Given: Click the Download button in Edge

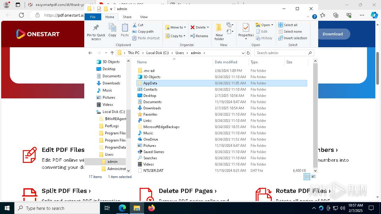Looking at the screenshot, I should pyautogui.click(x=333, y=34).
